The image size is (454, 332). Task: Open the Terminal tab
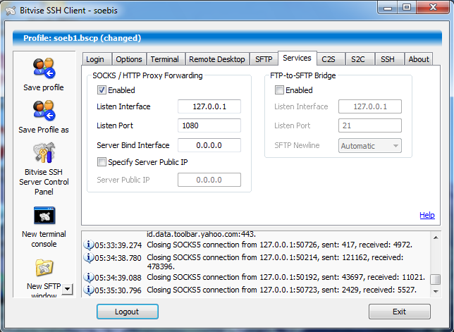pyautogui.click(x=164, y=59)
